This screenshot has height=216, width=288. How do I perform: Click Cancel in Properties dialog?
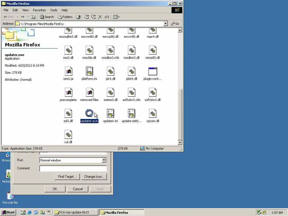[x=78, y=189]
